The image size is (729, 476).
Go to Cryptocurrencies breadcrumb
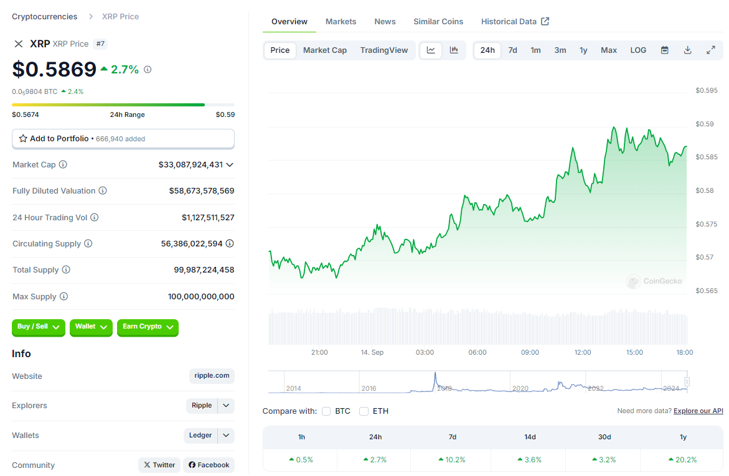click(45, 17)
